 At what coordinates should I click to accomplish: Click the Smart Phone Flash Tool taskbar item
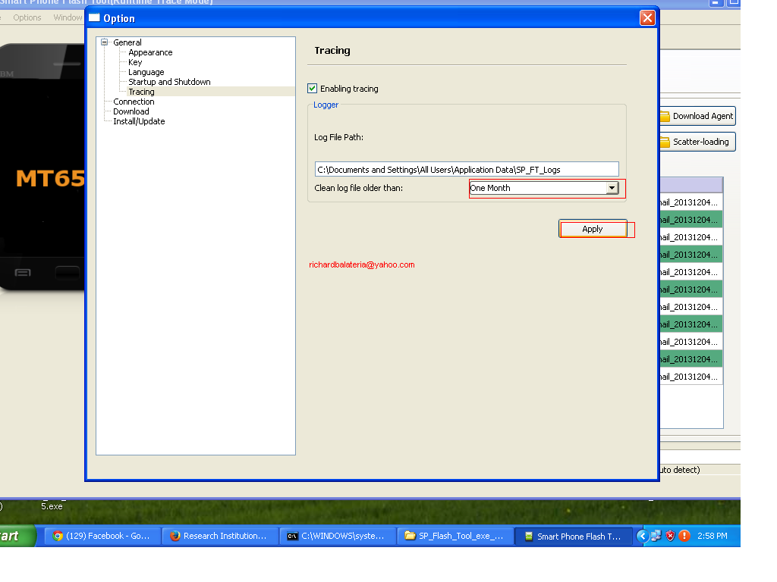point(573,536)
